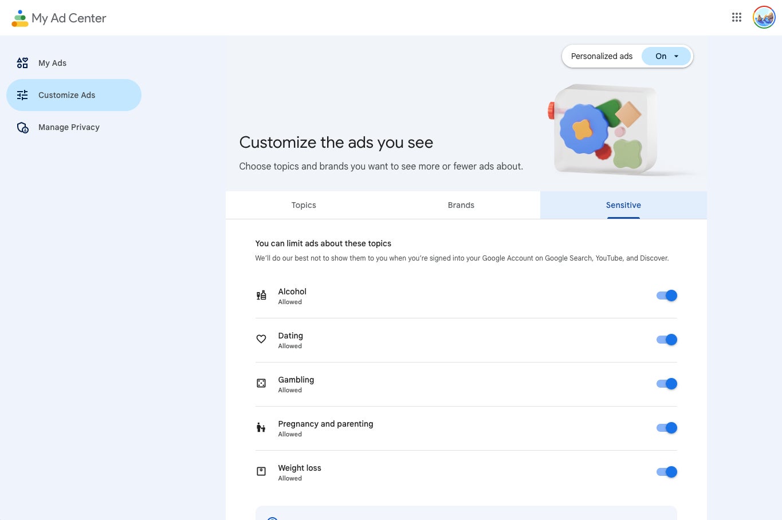Click the Gambling dice icon
This screenshot has width=782, height=520.
[261, 383]
